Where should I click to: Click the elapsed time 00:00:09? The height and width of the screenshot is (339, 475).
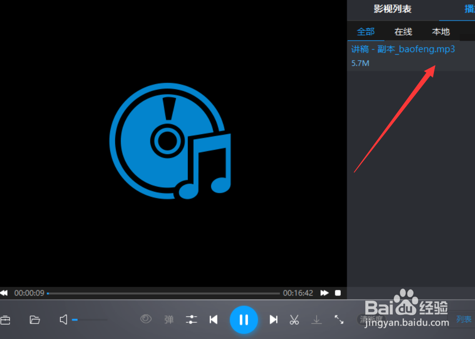[30, 293]
